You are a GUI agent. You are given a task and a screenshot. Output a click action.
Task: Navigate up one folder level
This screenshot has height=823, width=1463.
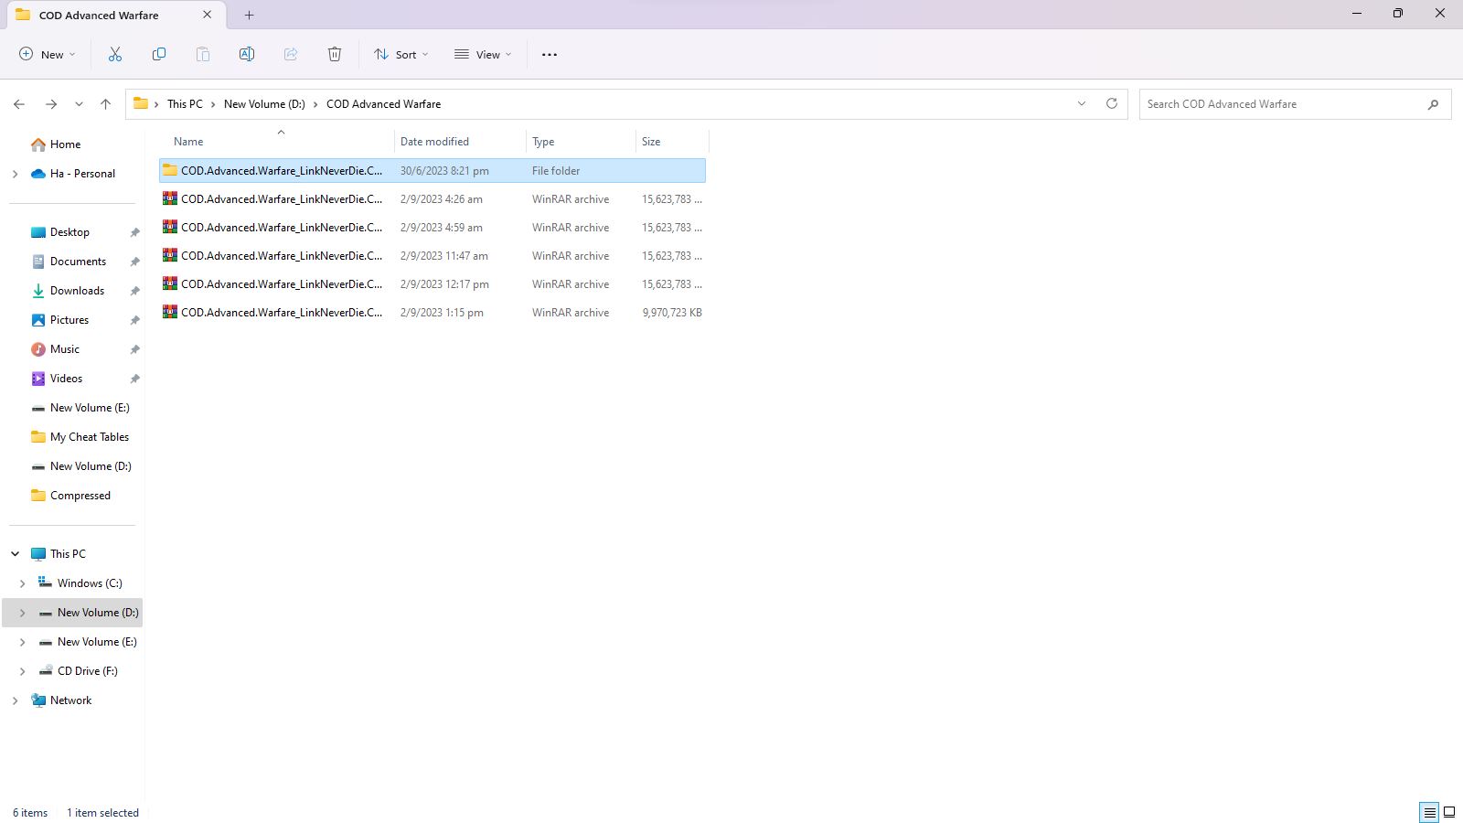click(105, 103)
